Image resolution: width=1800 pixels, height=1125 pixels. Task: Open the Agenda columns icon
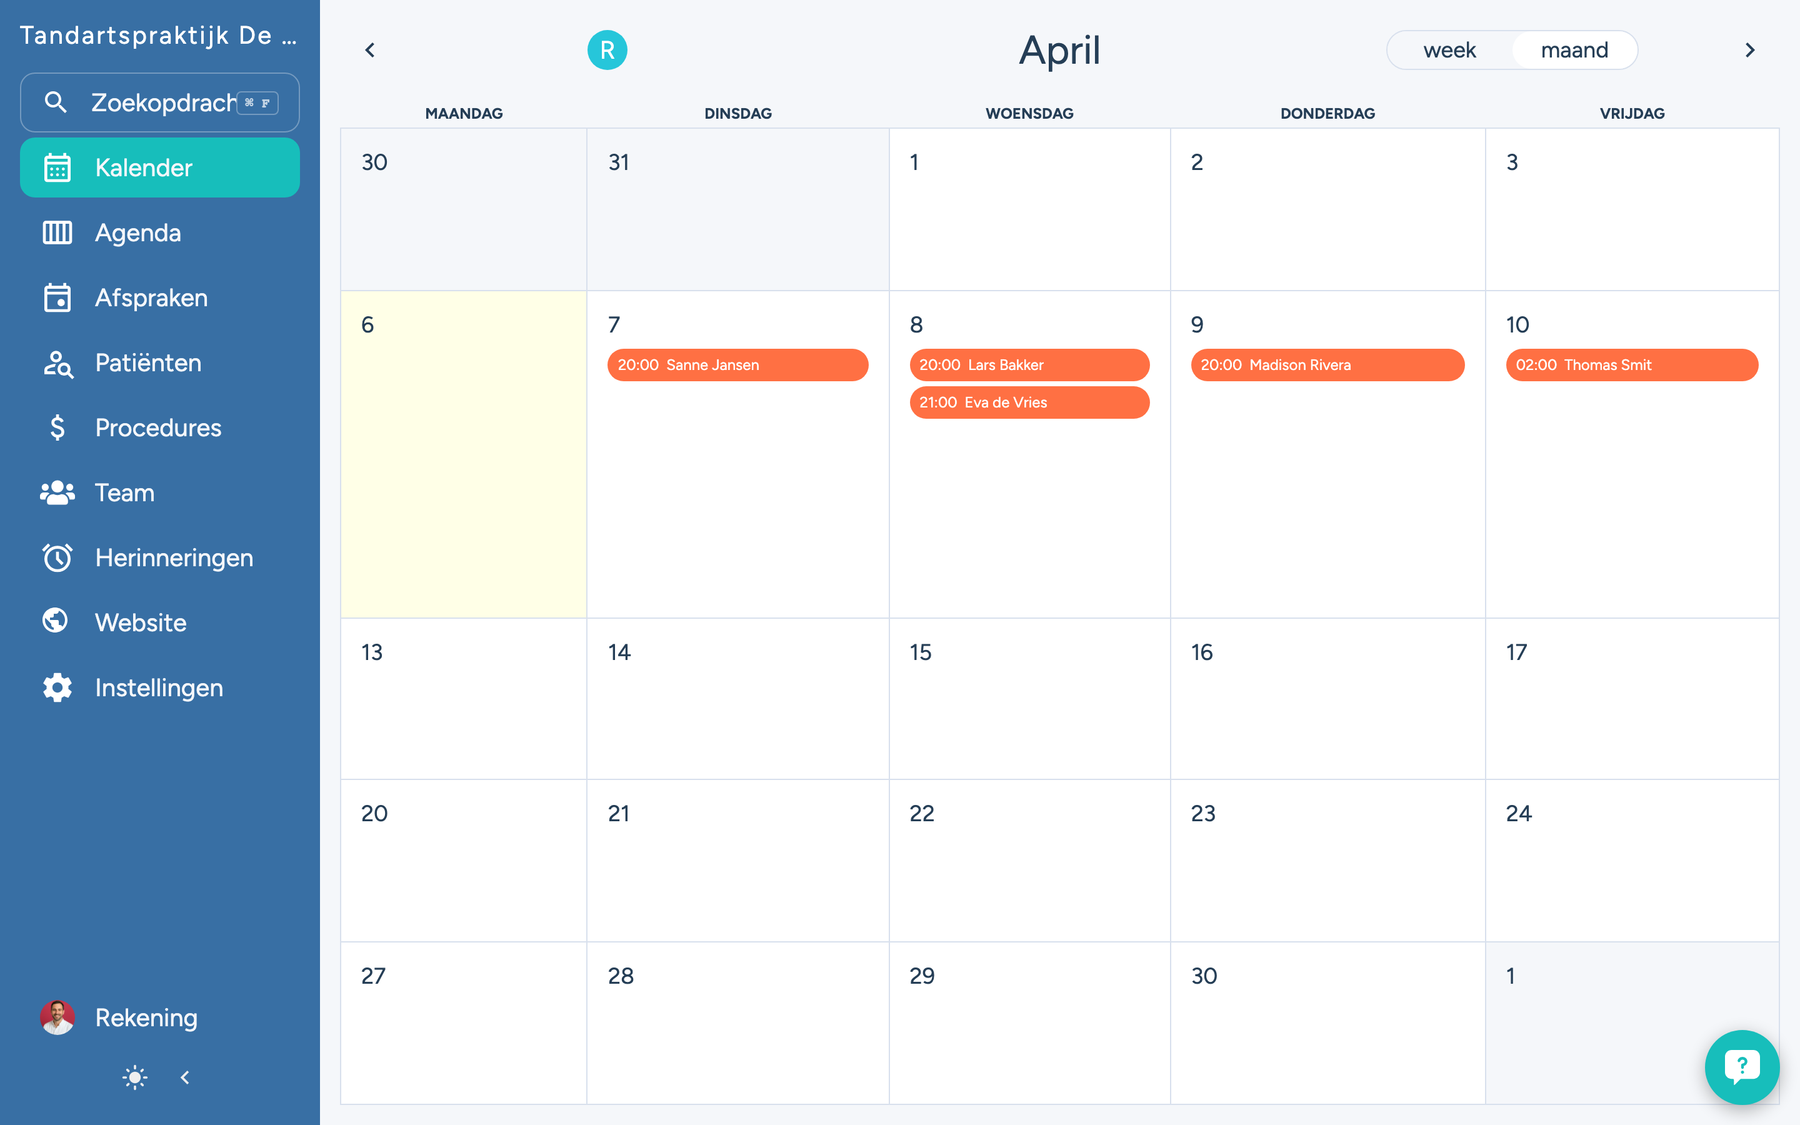pos(57,233)
